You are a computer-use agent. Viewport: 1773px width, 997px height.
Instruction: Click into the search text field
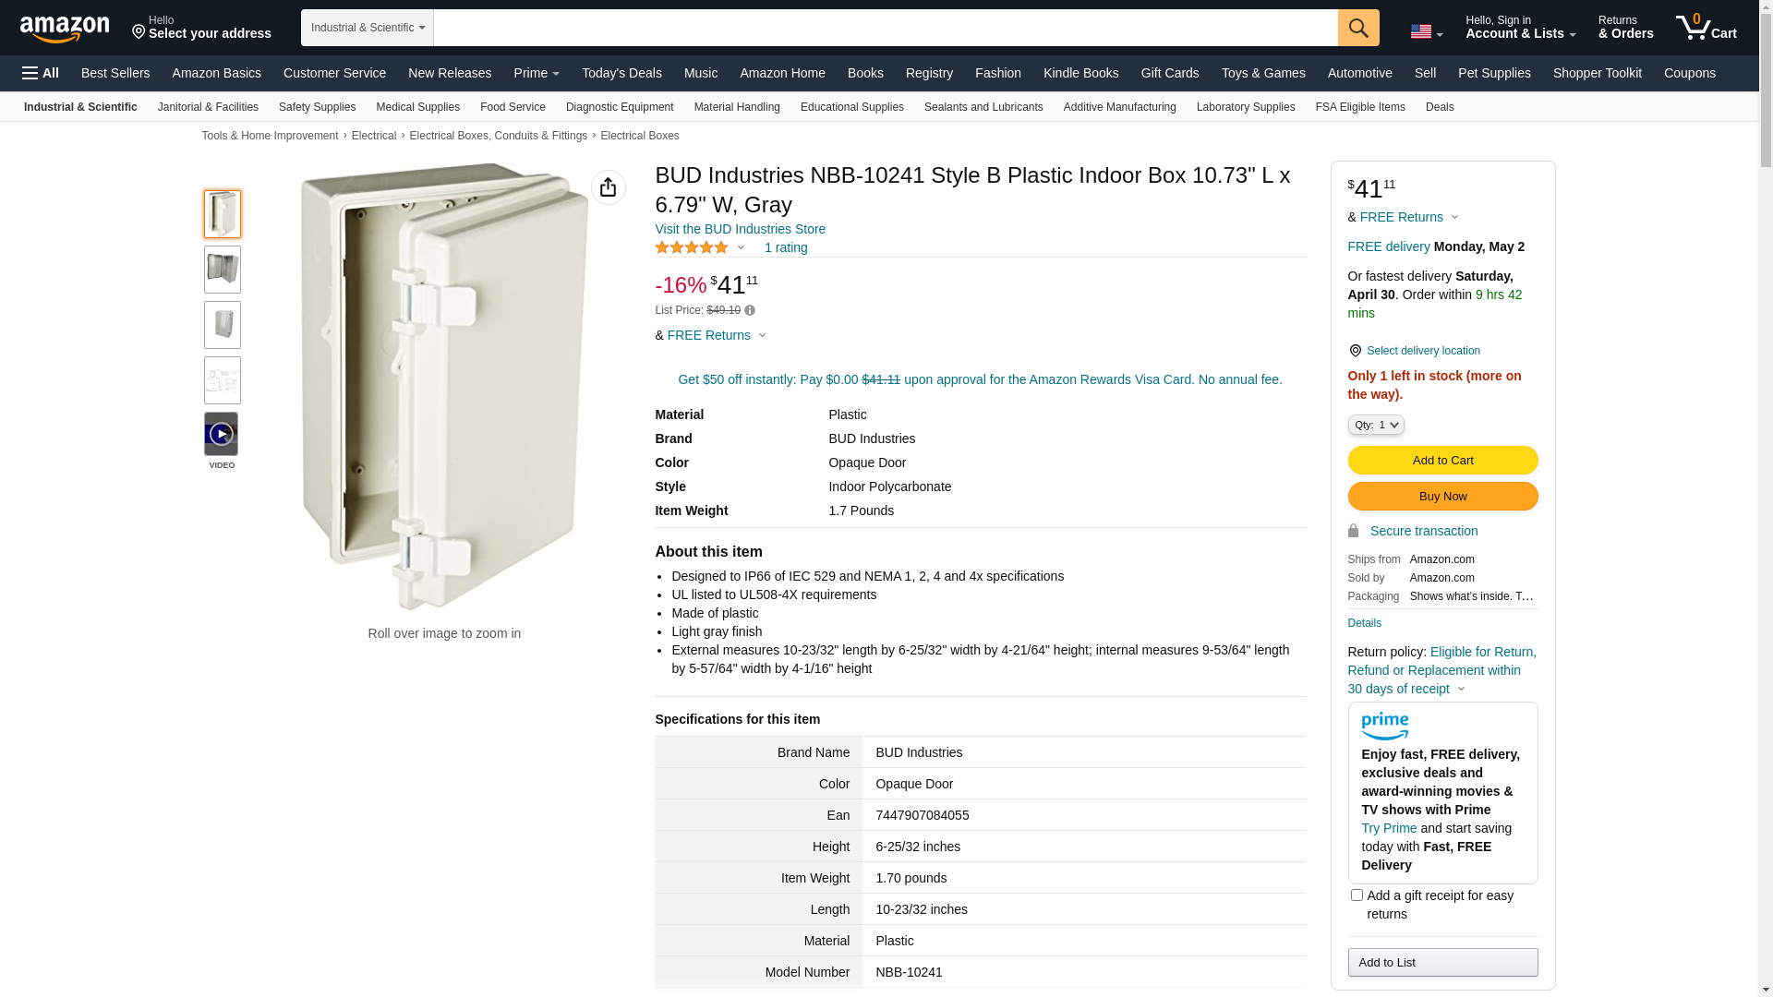[x=885, y=28]
